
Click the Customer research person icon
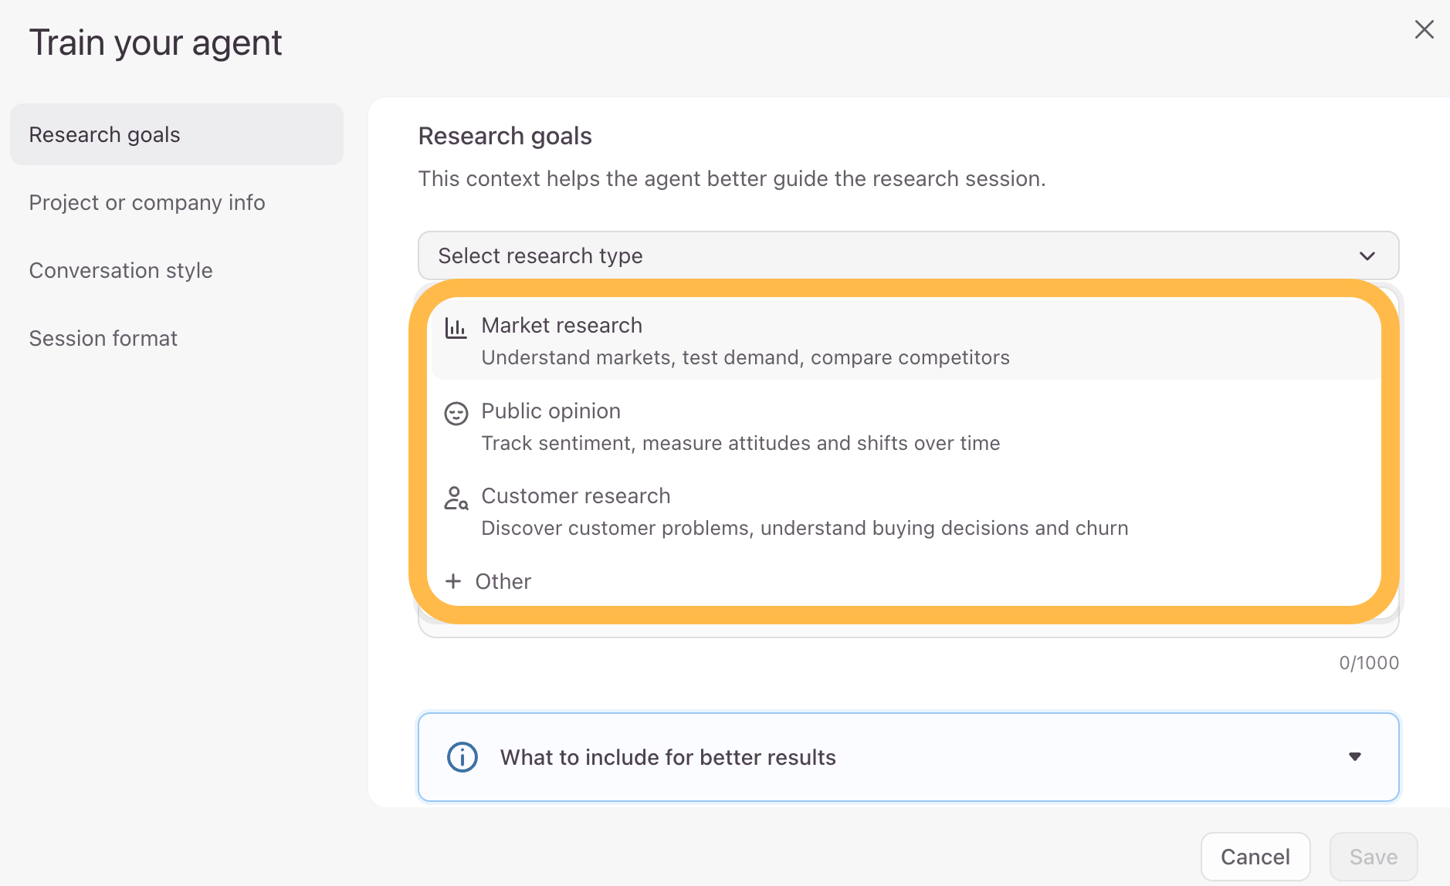[456, 498]
